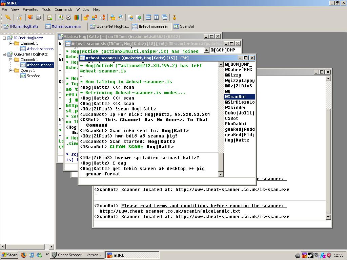
Task: Open the Colors crayons toolbar icon
Action: (x=77, y=17)
